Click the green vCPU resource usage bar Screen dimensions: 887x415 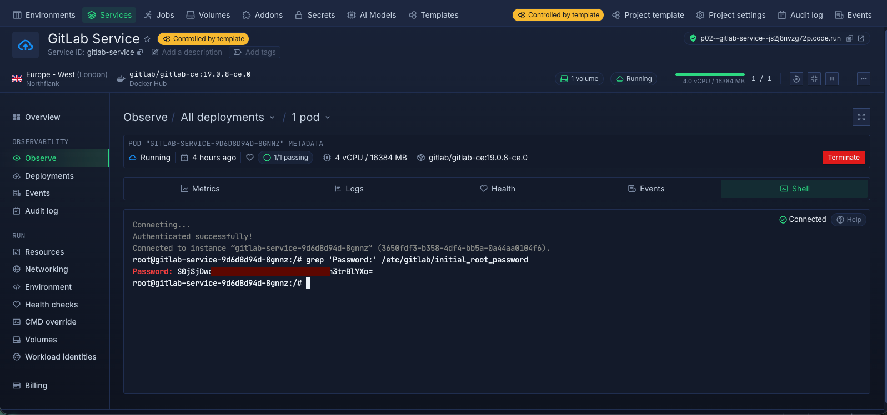coord(710,74)
